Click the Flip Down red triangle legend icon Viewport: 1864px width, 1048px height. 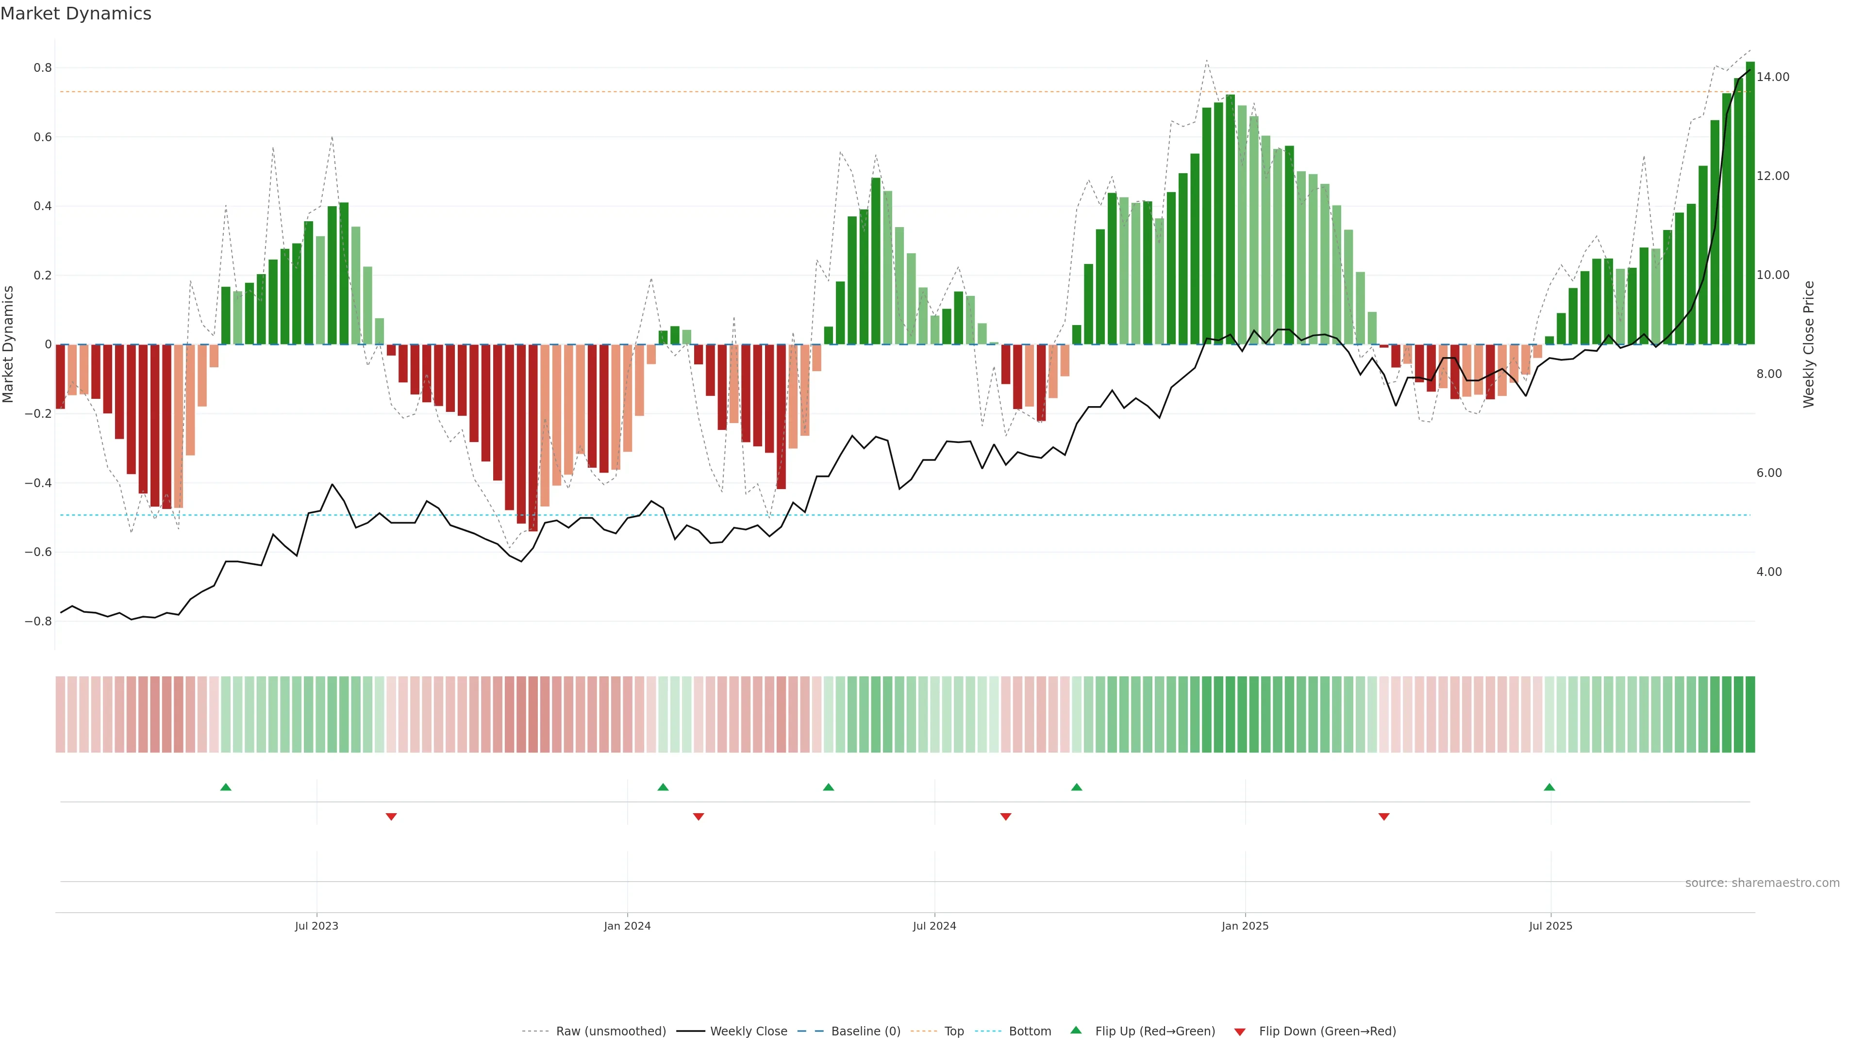click(x=1240, y=1032)
